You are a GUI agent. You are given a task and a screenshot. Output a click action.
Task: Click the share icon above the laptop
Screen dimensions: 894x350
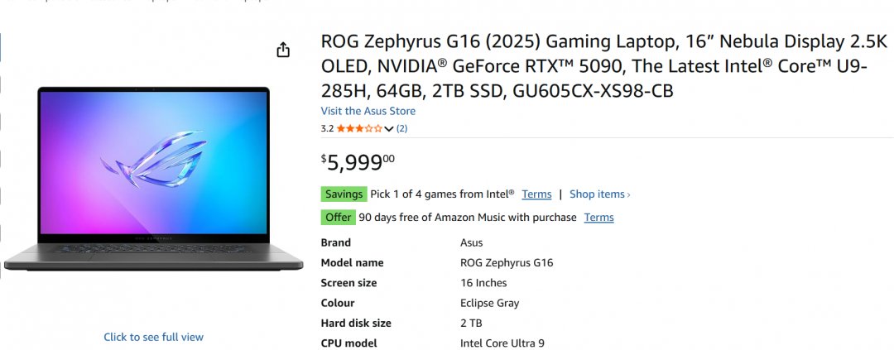coord(283,50)
